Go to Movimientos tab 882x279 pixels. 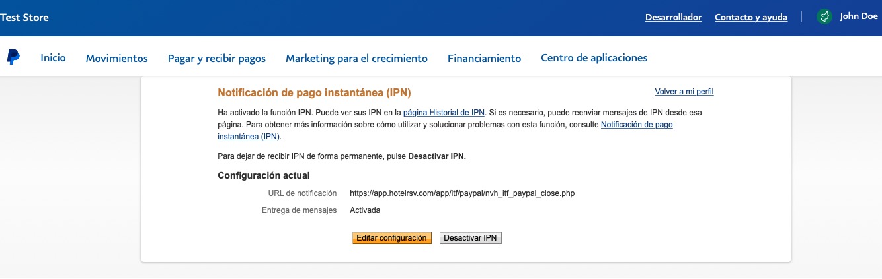tap(117, 58)
